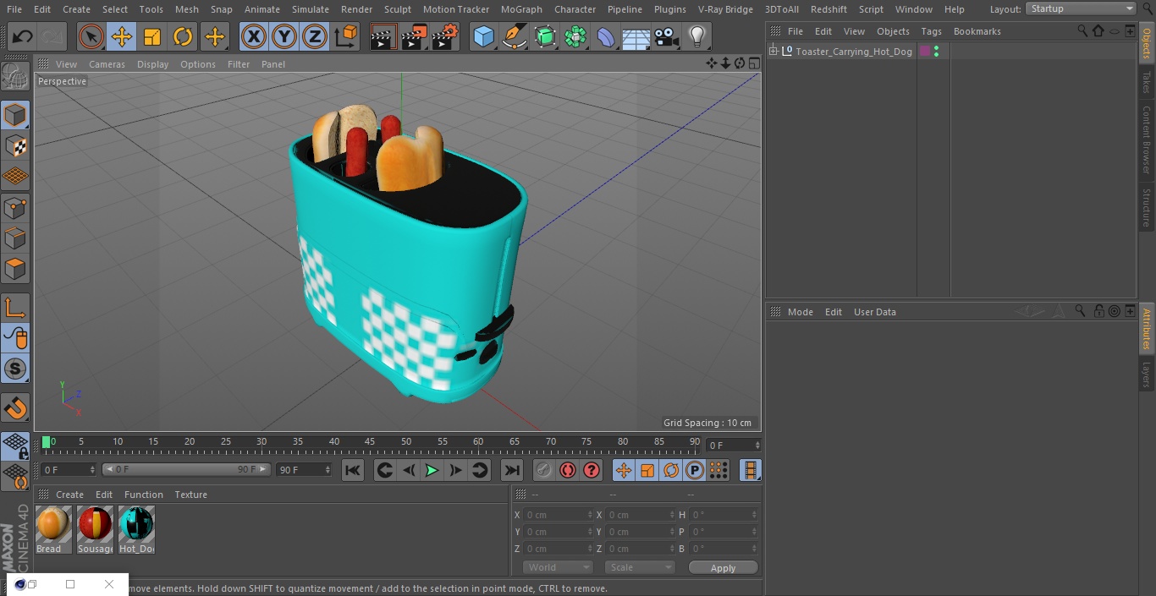Switch to Model mode
The image size is (1156, 596).
click(15, 115)
